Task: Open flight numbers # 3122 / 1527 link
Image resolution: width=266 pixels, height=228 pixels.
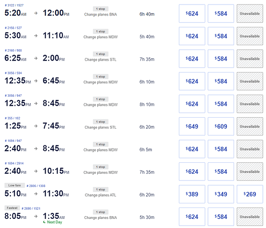Action: (14, 5)
